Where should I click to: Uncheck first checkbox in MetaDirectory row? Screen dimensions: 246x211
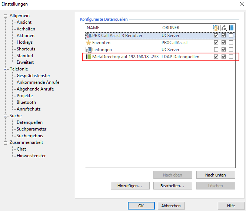pos(216,57)
